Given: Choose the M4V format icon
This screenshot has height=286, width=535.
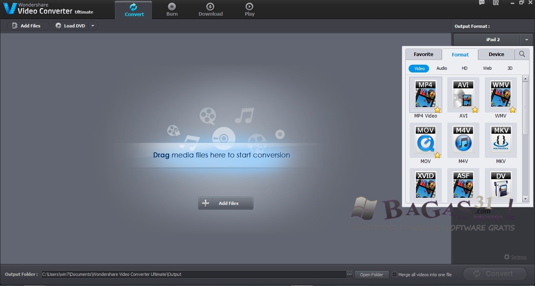Looking at the screenshot, I should pyautogui.click(x=463, y=140).
